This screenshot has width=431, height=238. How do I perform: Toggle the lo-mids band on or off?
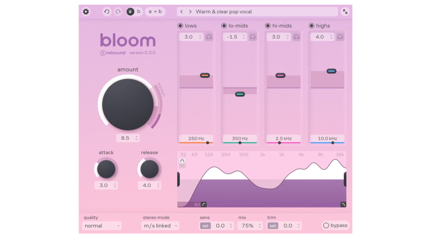coord(224,26)
